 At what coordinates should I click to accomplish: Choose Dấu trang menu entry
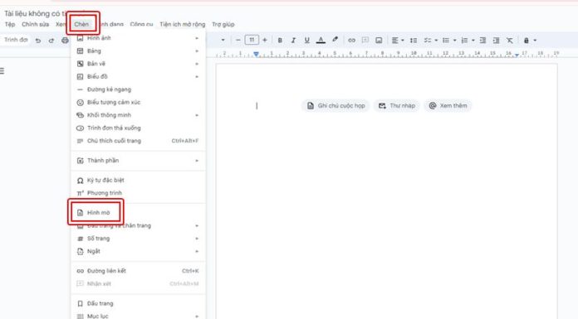(x=138, y=303)
